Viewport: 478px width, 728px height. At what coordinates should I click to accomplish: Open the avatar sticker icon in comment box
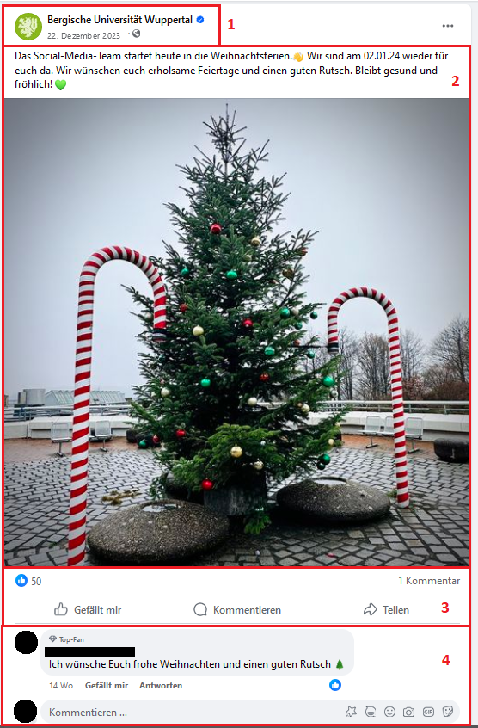coord(371,712)
